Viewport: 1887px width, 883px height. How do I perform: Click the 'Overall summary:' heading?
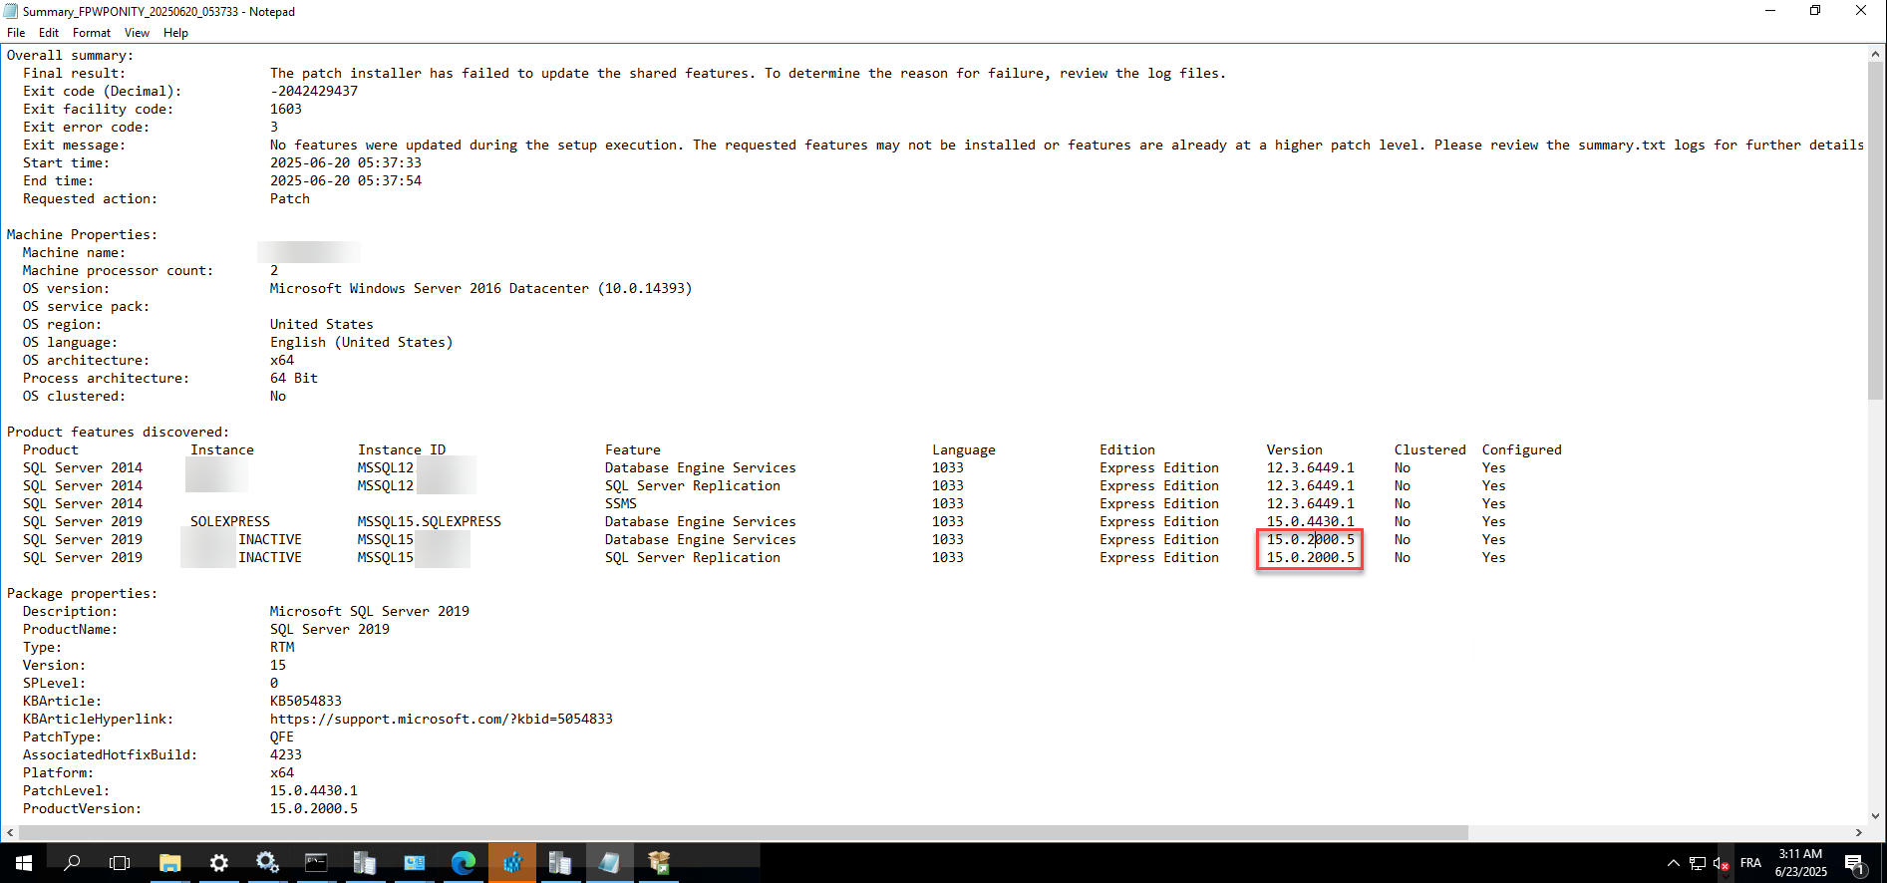[70, 55]
